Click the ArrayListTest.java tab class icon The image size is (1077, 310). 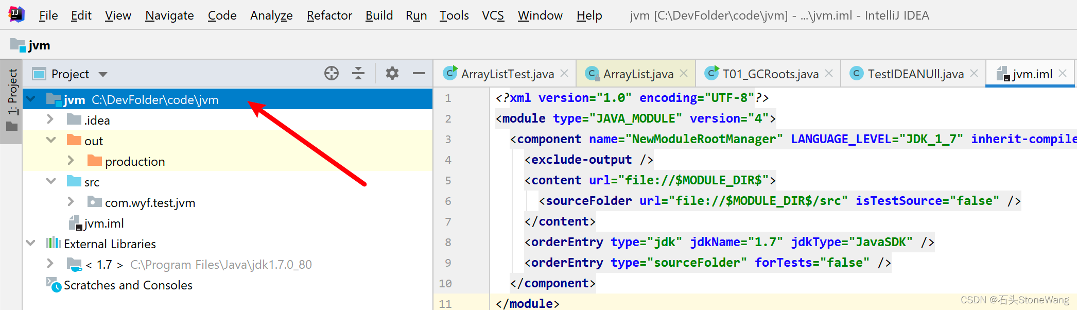click(450, 73)
